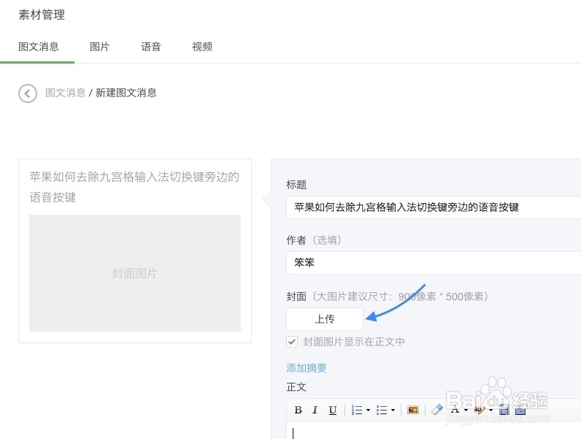Open the numbered list style dropdown arrow
Screen dimensions: 581x439
point(368,410)
